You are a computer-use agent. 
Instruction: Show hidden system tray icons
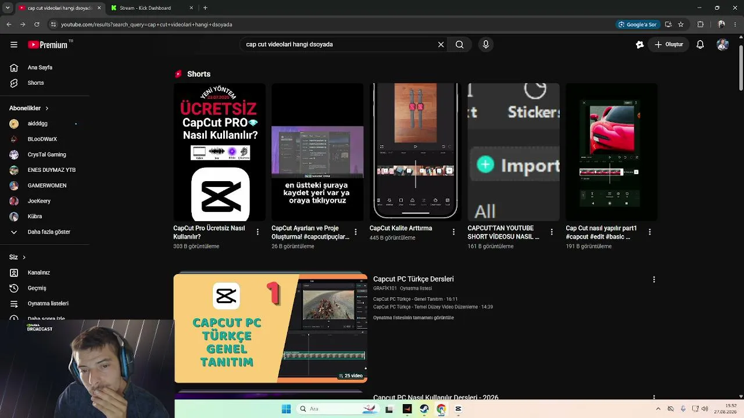658,409
